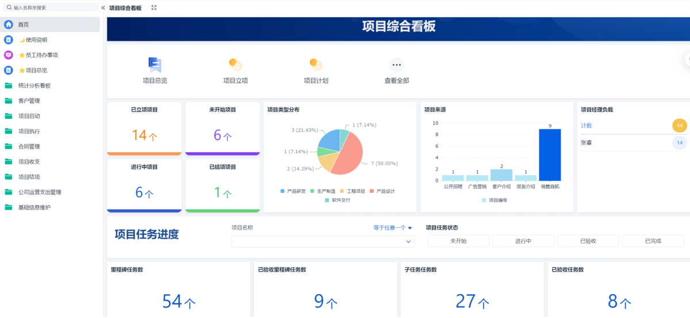Click the folder icon beside 项目启动
The width and height of the screenshot is (690, 318).
tap(9, 116)
